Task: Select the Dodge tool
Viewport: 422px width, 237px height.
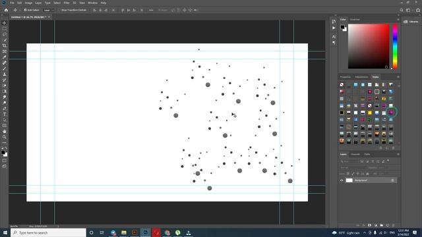Action: click(x=5, y=103)
